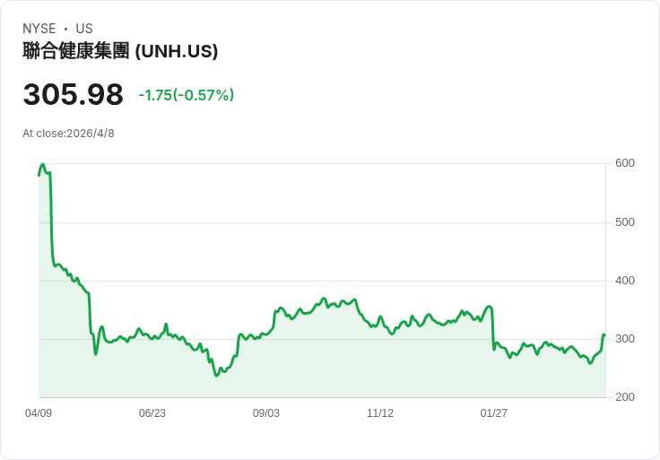Image resolution: width=660 pixels, height=460 pixels.
Task: Click the 600 y-axis label
Action: point(625,163)
